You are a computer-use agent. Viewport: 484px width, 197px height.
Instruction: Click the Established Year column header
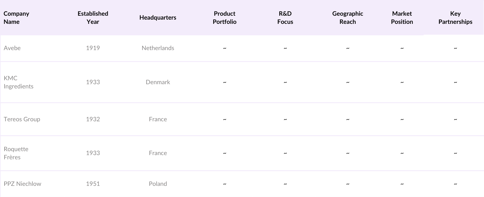click(x=93, y=17)
